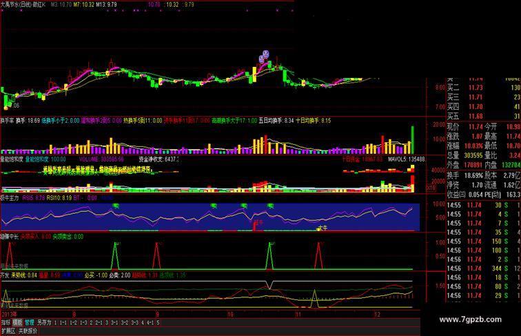
Task: Click the last 卖 sell marker in RSI panel
Action: click(270, 206)
